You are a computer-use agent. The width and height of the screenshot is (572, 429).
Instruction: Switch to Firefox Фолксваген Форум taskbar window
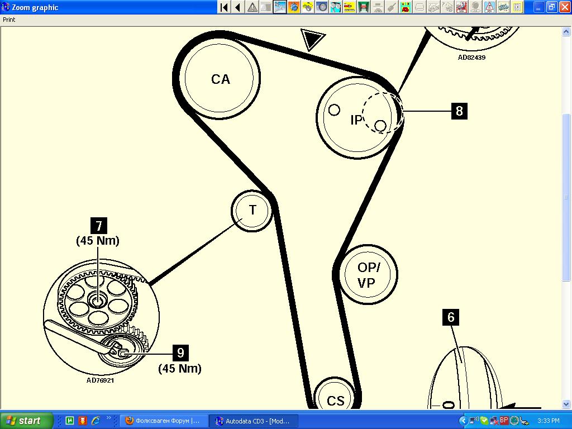pyautogui.click(x=163, y=421)
